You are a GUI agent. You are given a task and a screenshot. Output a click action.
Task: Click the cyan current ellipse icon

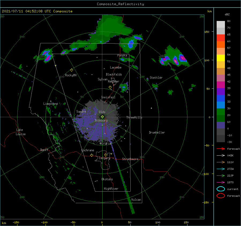[x=221, y=189]
